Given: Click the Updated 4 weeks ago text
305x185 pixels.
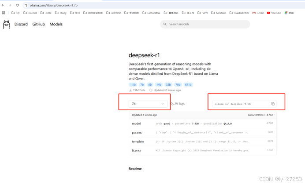Looking at the screenshot, I should point(144,115).
